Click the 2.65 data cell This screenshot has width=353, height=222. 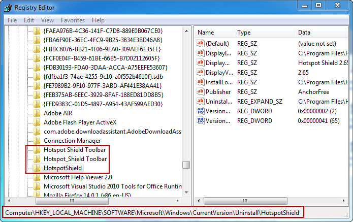click(303, 72)
